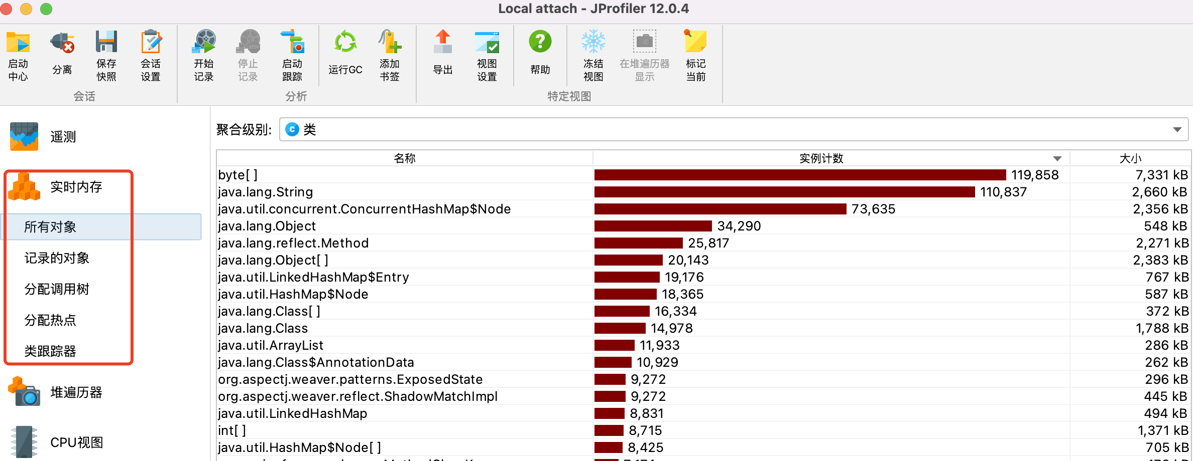Select 分配热点 (Allocation Hot Spots) view
The image size is (1193, 461).
(50, 320)
